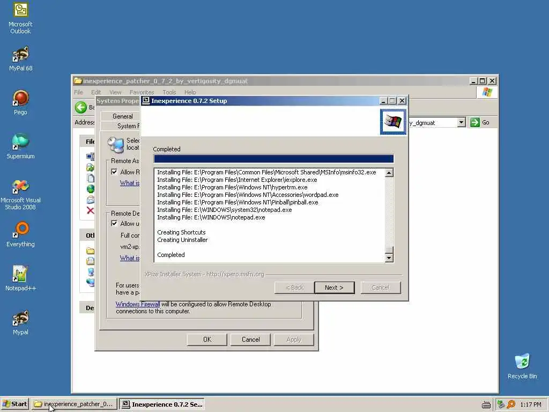Select the Supermium desktop shortcut
Image resolution: width=549 pixels, height=412 pixels.
click(20, 146)
